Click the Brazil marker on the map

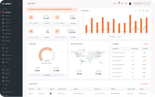pos(82,61)
